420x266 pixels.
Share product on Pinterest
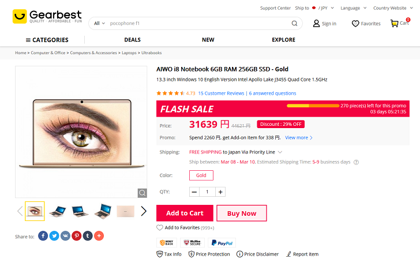pyautogui.click(x=76, y=235)
